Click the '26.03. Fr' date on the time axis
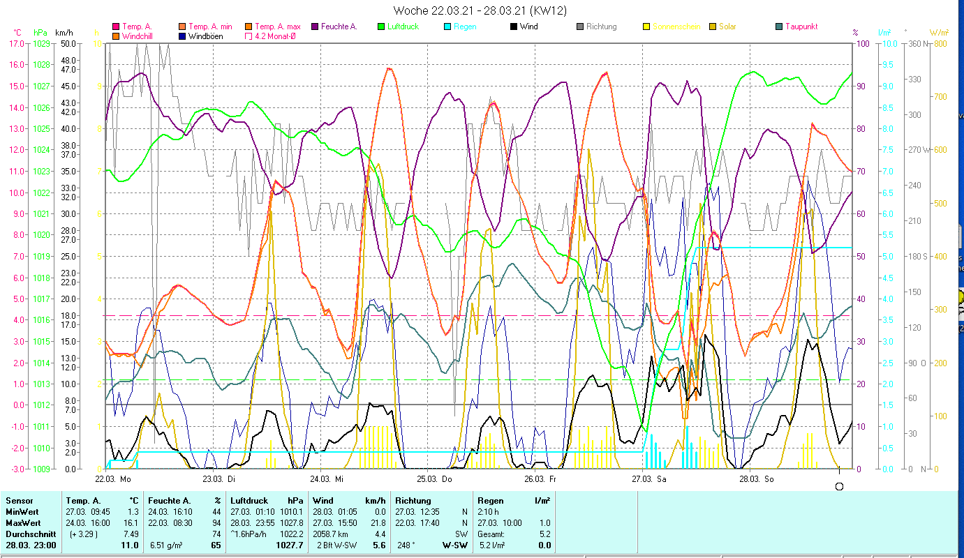Image resolution: width=964 pixels, height=558 pixels. [x=541, y=479]
